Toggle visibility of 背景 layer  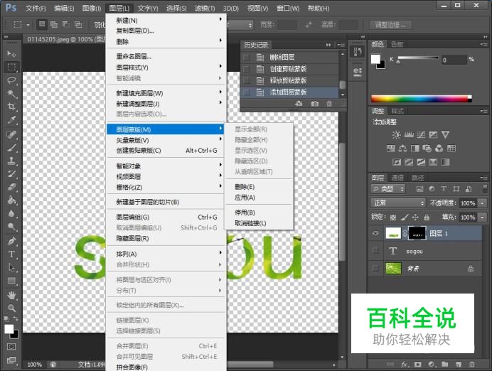point(375,269)
